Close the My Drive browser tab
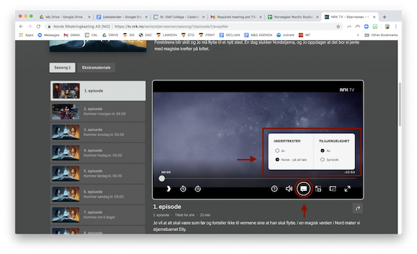The height and width of the screenshot is (254, 417). (x=89, y=17)
